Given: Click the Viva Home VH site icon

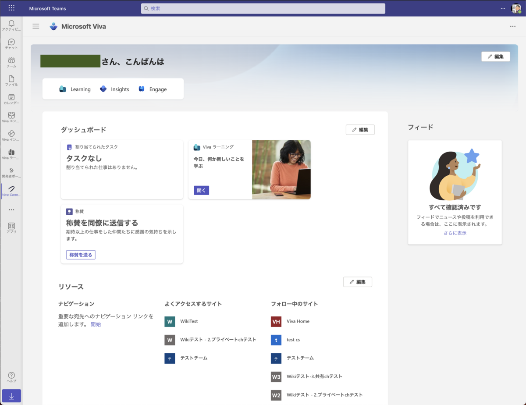Looking at the screenshot, I should point(276,321).
